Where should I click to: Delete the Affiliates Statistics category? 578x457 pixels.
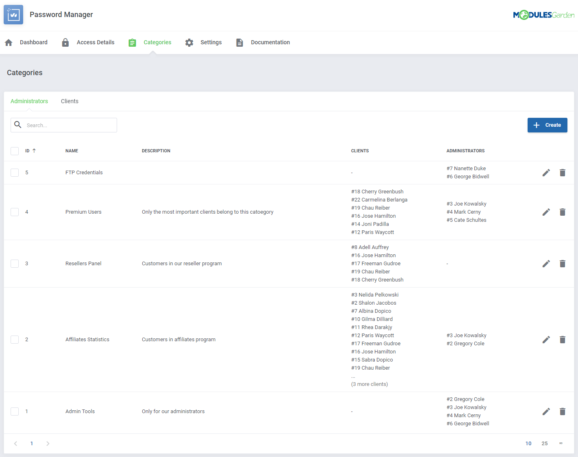click(x=563, y=340)
